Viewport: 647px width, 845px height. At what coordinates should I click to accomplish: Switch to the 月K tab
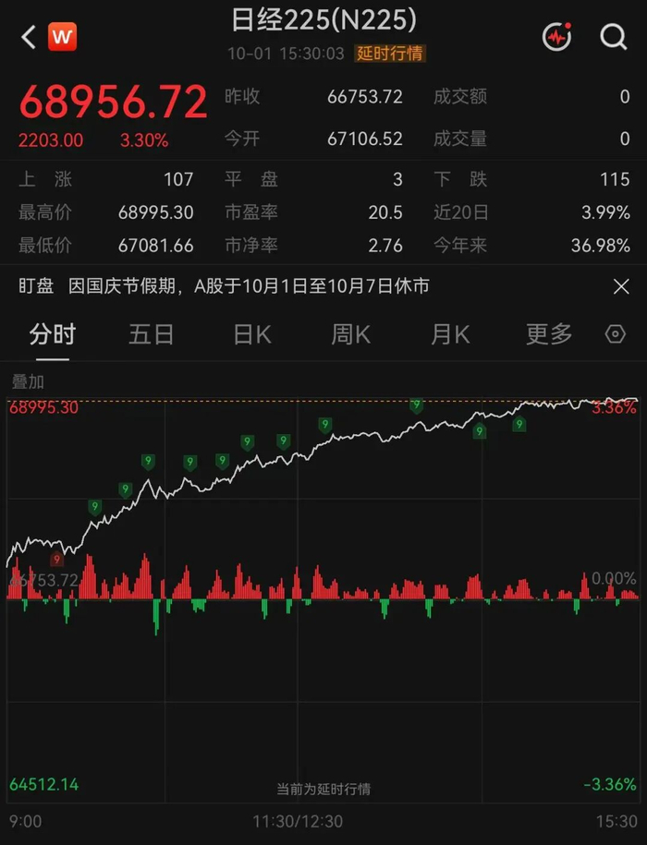[450, 334]
